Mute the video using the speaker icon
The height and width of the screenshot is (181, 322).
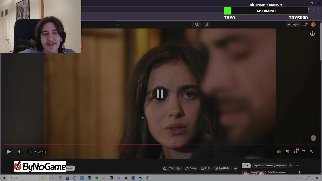tap(20, 152)
